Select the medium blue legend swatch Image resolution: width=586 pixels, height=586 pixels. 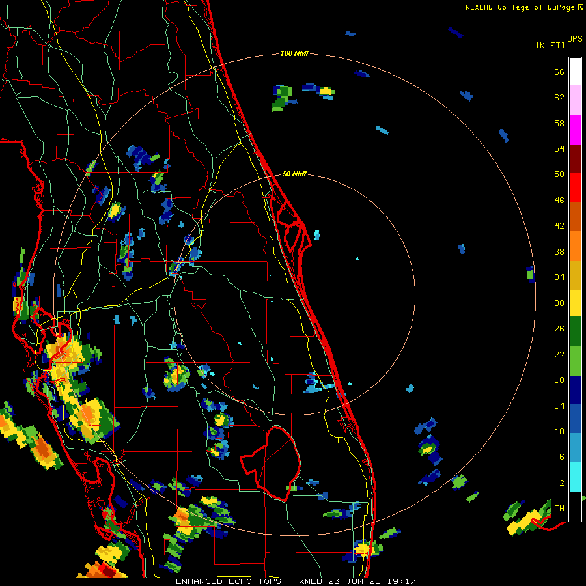575,419
